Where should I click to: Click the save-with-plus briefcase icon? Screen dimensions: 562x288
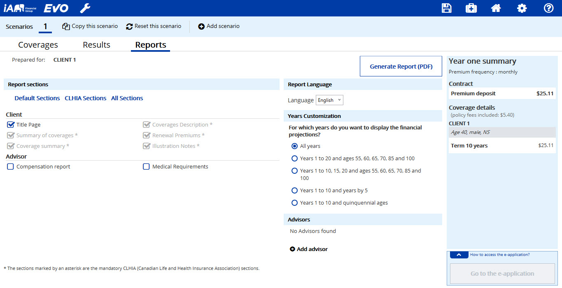point(471,8)
